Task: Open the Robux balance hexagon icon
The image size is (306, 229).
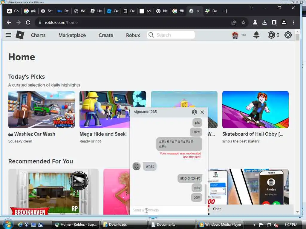Action: click(271, 35)
